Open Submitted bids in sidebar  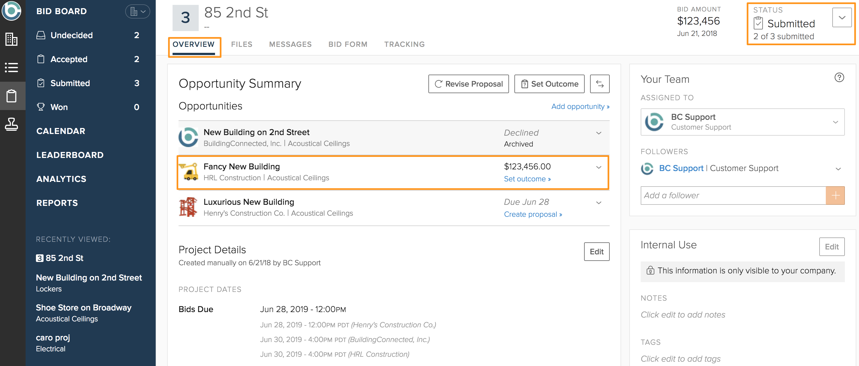pos(70,83)
